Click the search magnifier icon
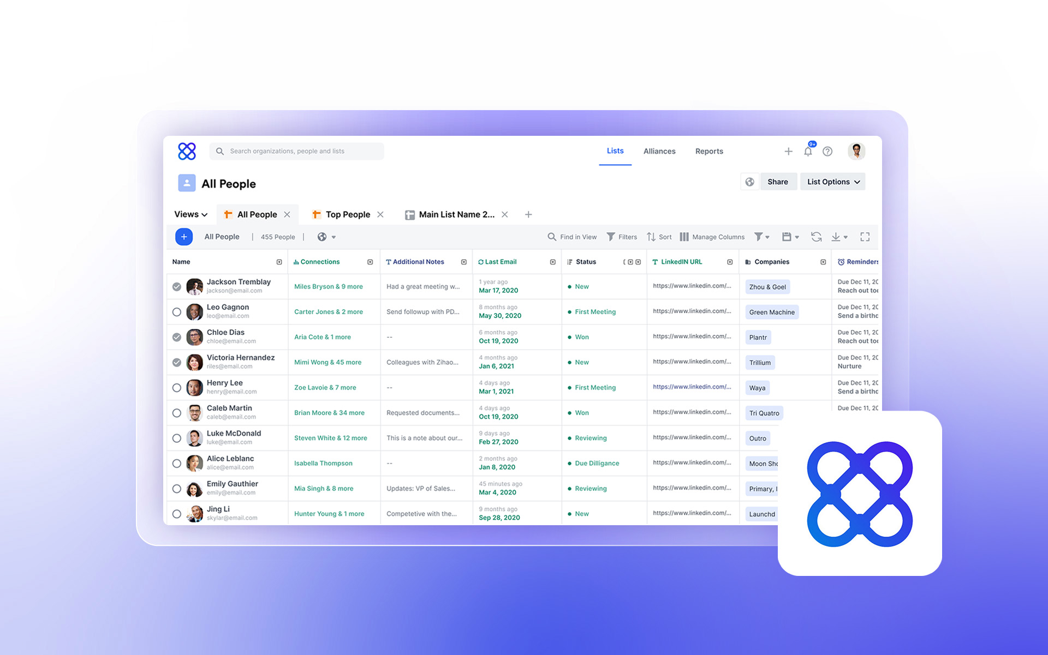The image size is (1048, 655). pos(220,152)
